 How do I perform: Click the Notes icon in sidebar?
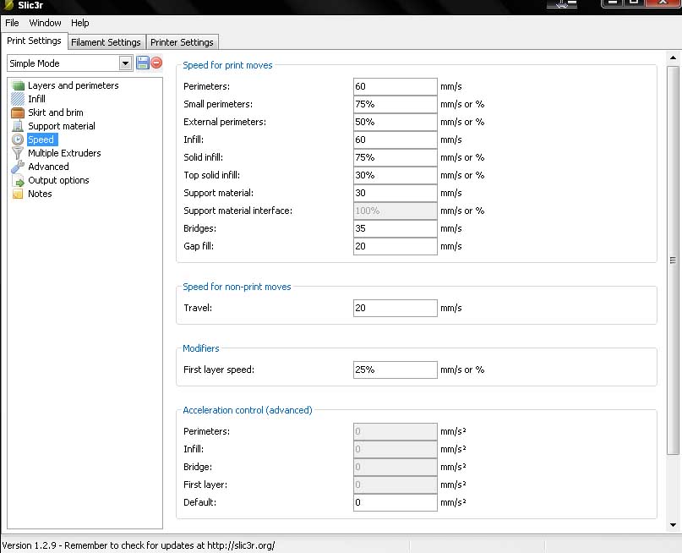point(18,194)
